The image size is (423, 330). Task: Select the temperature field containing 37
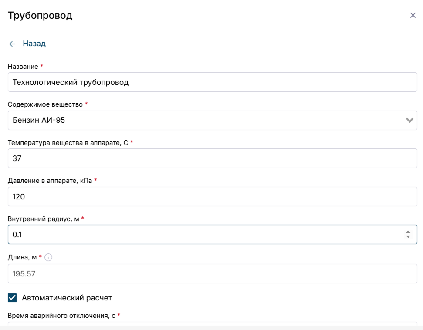tap(212, 158)
